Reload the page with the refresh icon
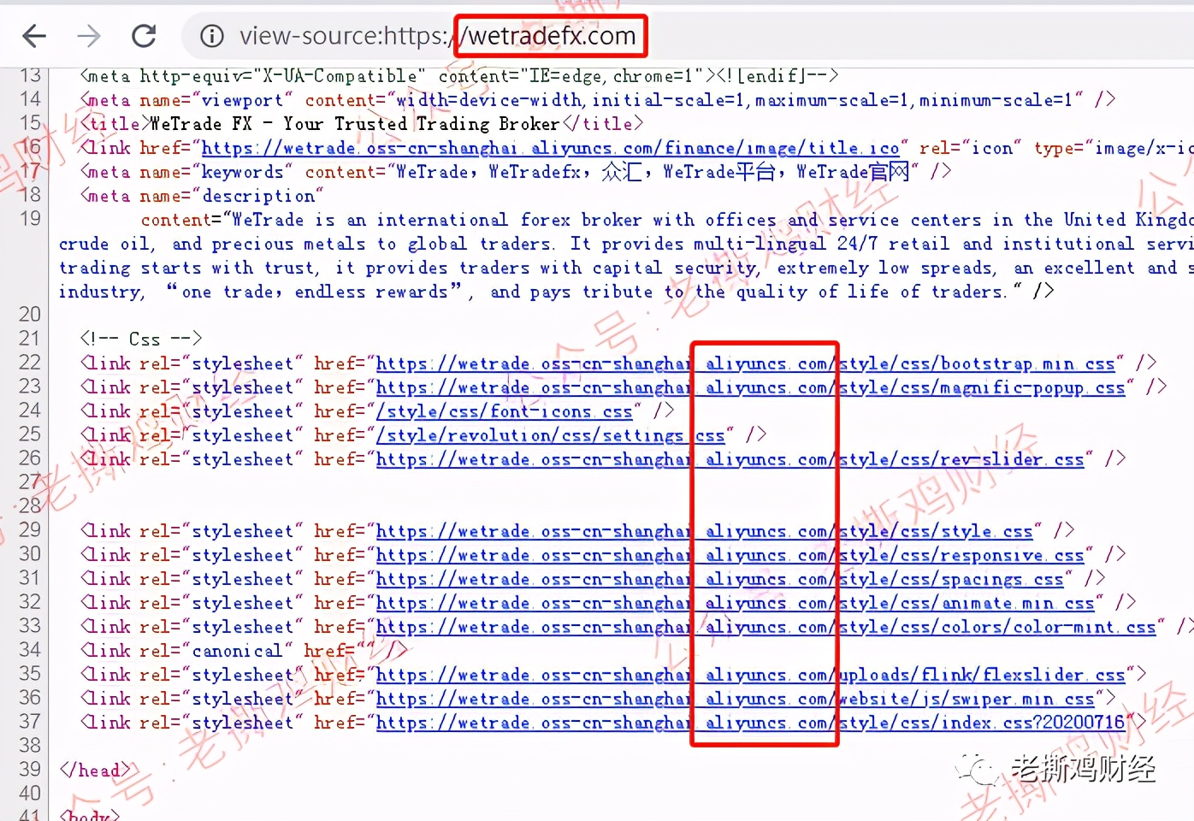This screenshot has height=821, width=1194. click(x=144, y=36)
